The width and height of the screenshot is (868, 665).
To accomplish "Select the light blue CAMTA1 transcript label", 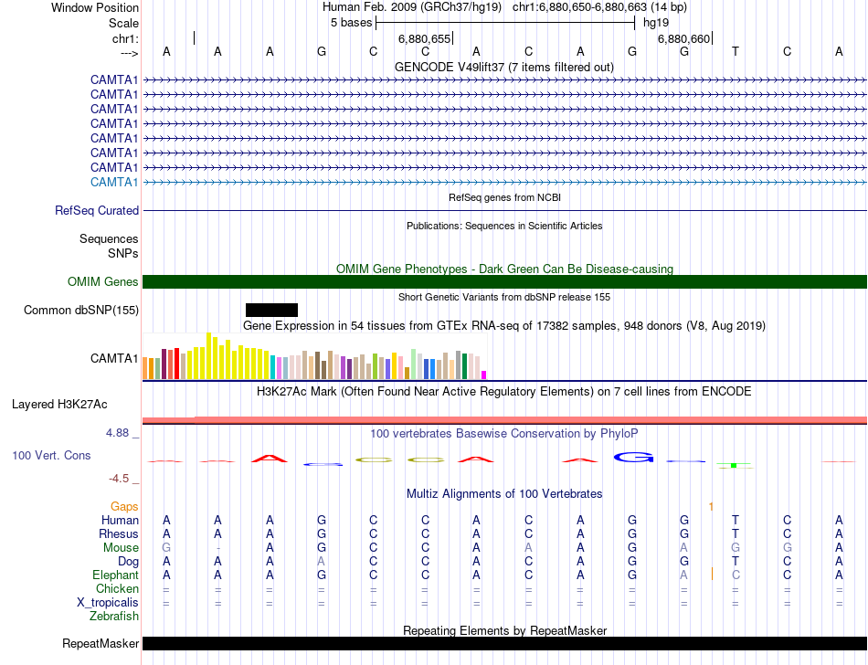I will [114, 182].
